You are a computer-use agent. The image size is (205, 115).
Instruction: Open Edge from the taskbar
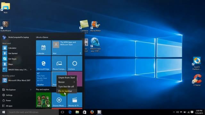tap(70, 112)
